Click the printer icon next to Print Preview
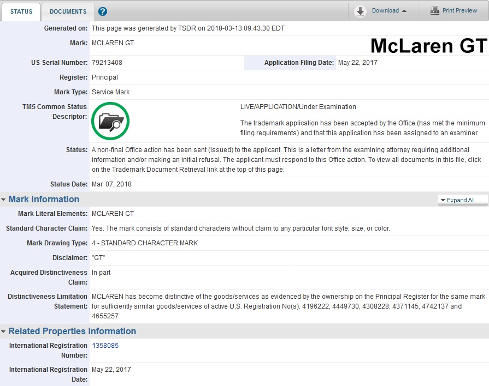489x386 pixels. pos(434,10)
